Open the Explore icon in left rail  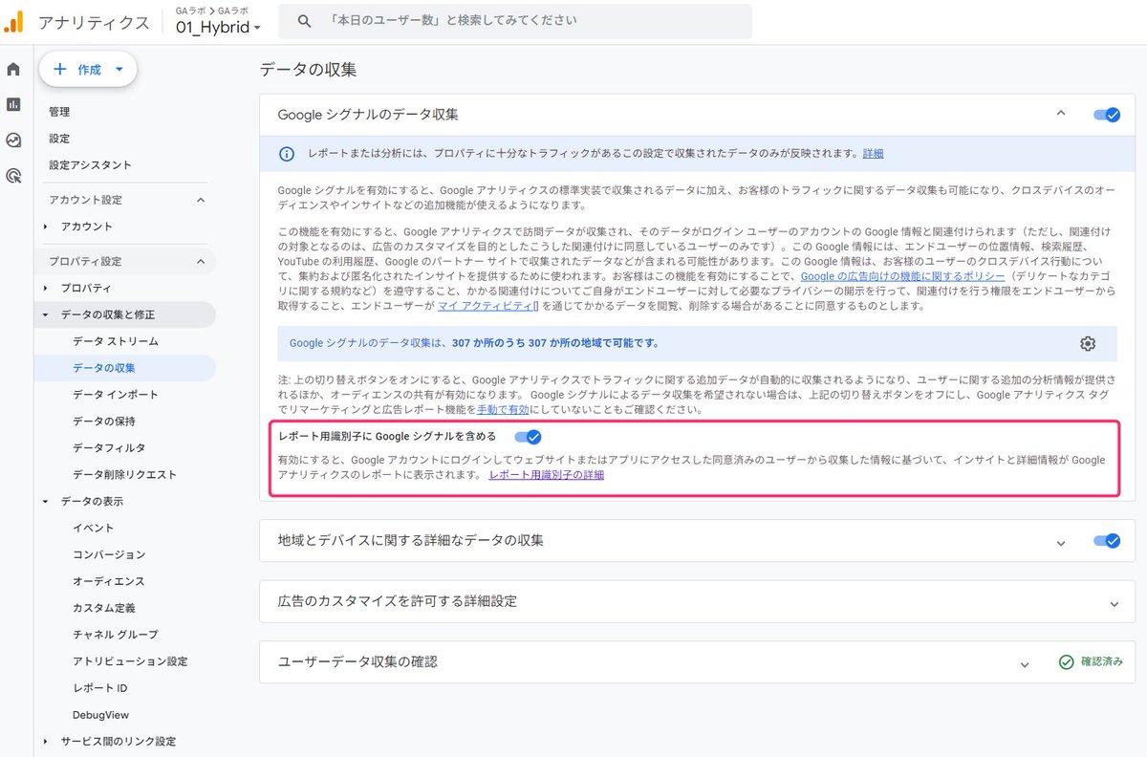click(x=13, y=140)
